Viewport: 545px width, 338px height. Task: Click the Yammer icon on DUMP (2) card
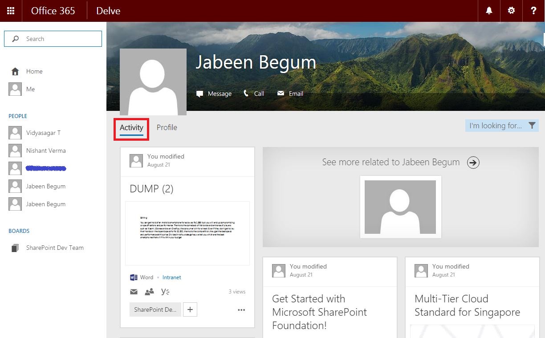[165, 292]
